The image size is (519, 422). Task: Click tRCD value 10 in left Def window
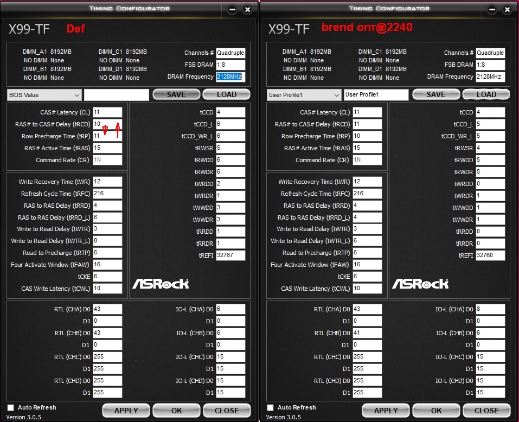(107, 124)
